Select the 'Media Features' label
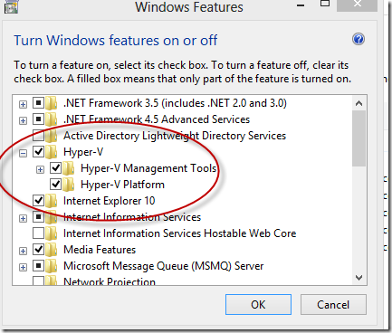Image resolution: width=392 pixels, height=333 pixels. tap(100, 250)
